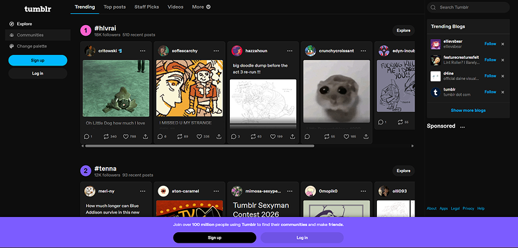Dismiss d4ine blog suggestion
The width and height of the screenshot is (518, 248).
point(503,76)
